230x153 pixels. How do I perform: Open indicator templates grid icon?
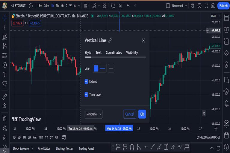105,6
